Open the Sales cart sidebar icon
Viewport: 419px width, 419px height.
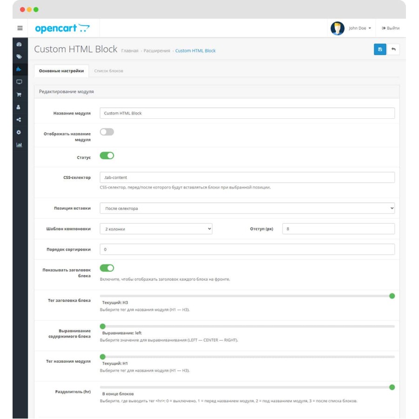pyautogui.click(x=19, y=95)
